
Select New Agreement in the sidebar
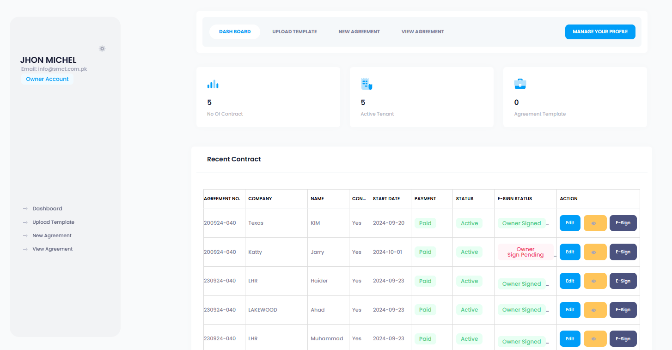52,236
